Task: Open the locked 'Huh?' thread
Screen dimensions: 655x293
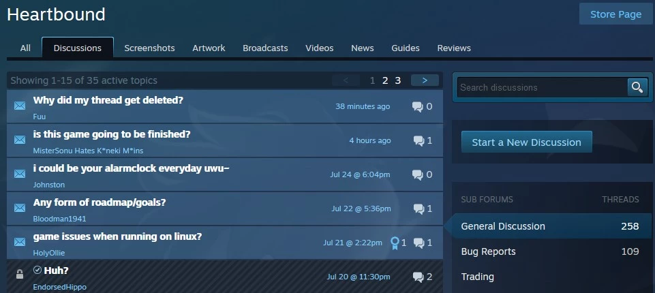Action: click(x=56, y=271)
